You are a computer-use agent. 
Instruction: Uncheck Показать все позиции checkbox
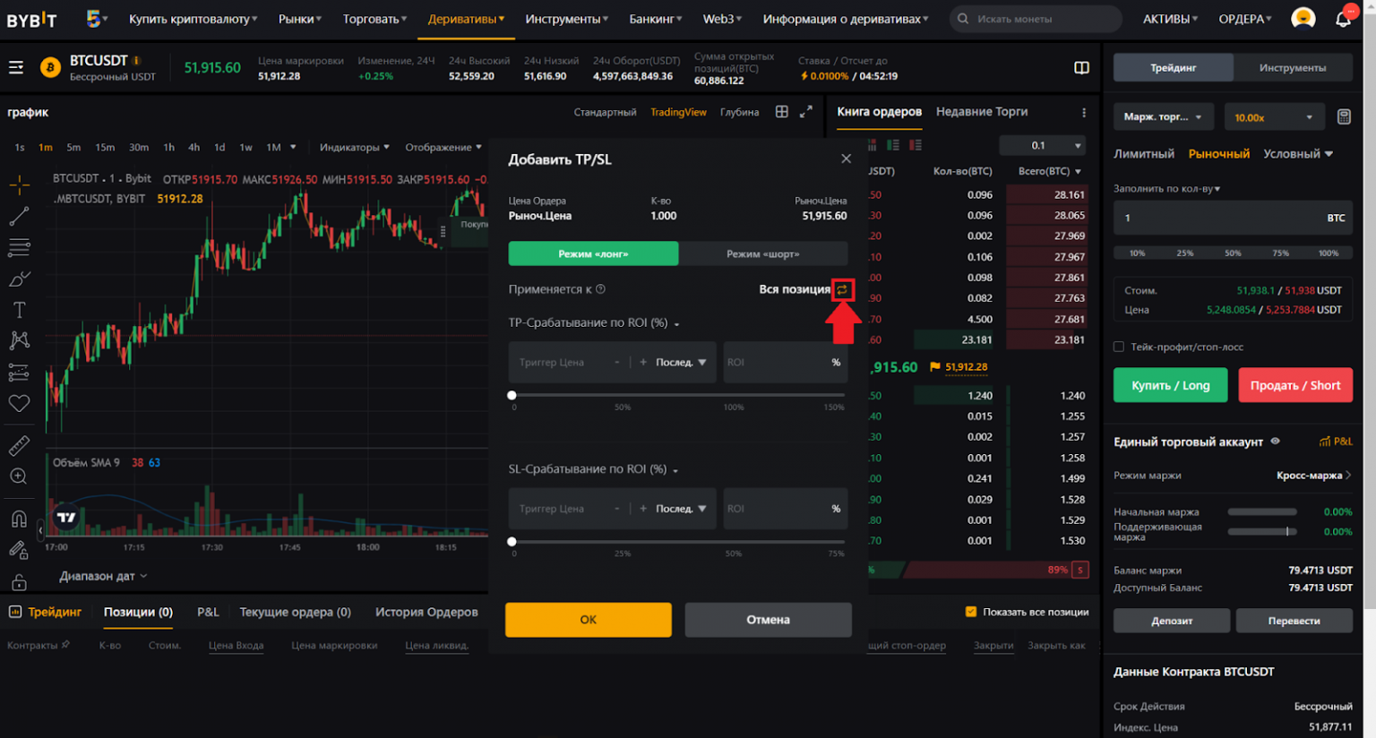[970, 612]
